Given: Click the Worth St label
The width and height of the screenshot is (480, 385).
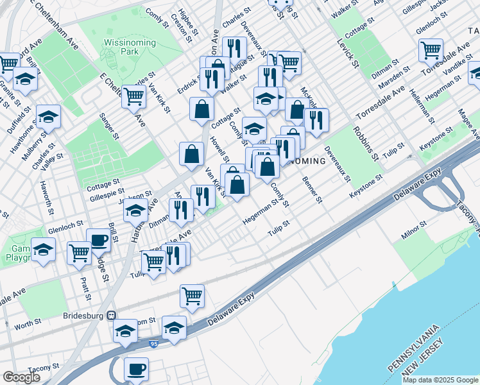Looking at the screenshot, I should point(28,324).
